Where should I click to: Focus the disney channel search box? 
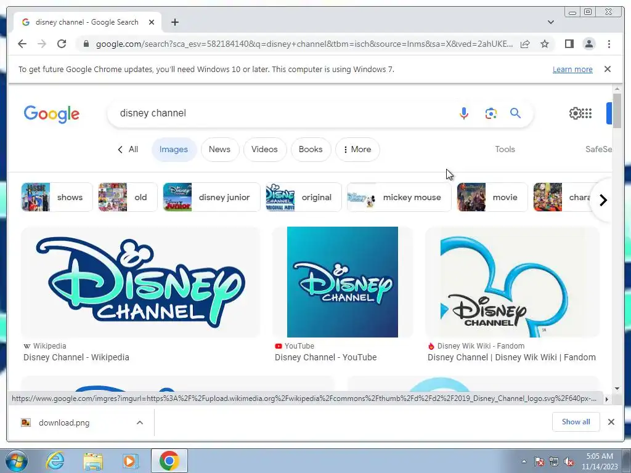click(x=282, y=113)
